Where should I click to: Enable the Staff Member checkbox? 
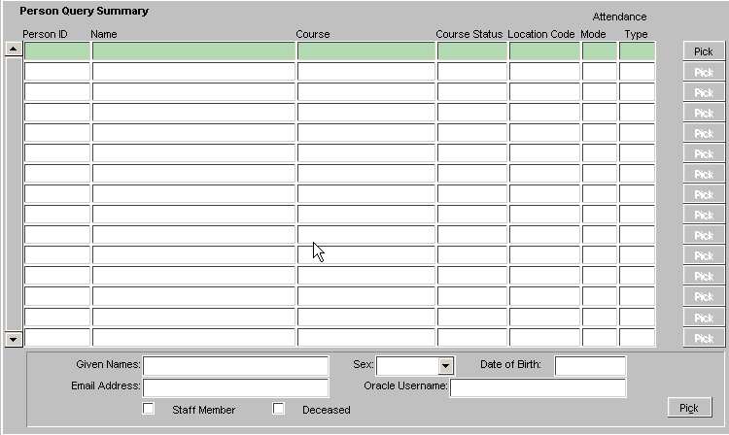click(149, 409)
